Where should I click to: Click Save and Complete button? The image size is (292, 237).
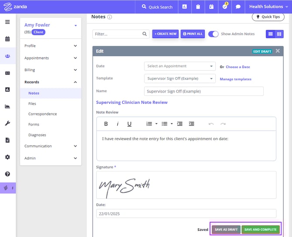coord(260,230)
